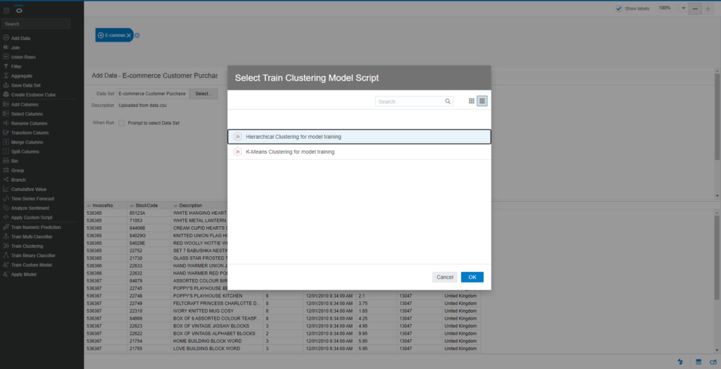Confirm the dialog with OK
Viewport: 721px width, 369px height.
tap(472, 277)
